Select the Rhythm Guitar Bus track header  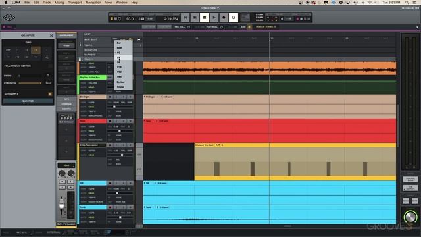click(93, 78)
